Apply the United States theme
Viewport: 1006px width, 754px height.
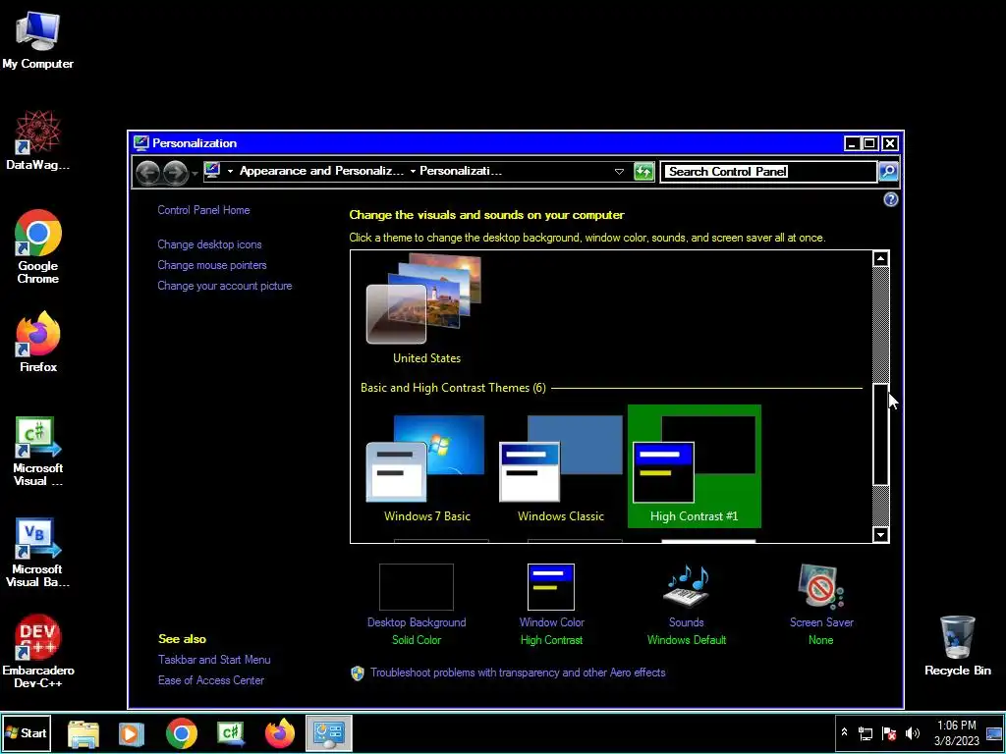point(426,308)
